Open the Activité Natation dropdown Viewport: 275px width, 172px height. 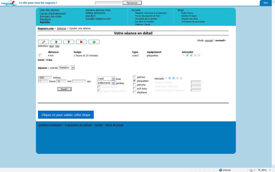67,67
